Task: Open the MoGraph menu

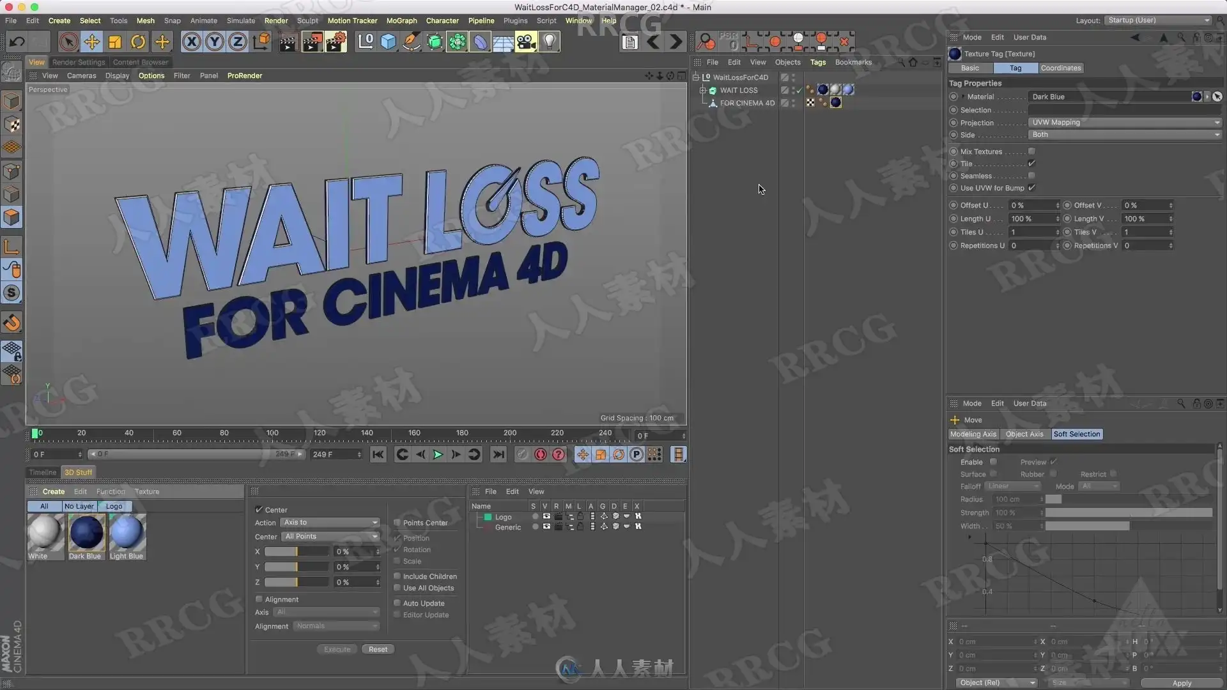Action: [401, 20]
